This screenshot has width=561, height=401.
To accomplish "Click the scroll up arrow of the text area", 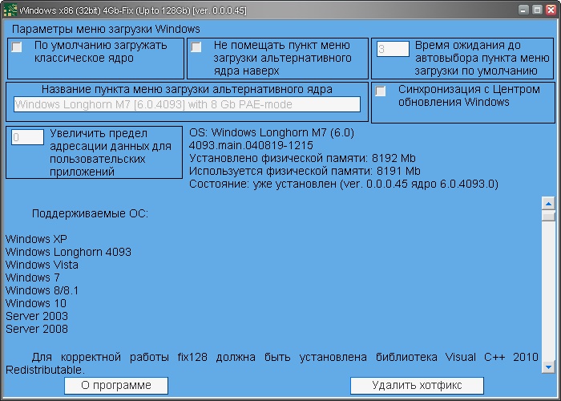I will (x=548, y=204).
